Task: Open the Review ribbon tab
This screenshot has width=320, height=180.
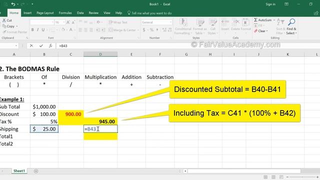Action: (x=93, y=13)
